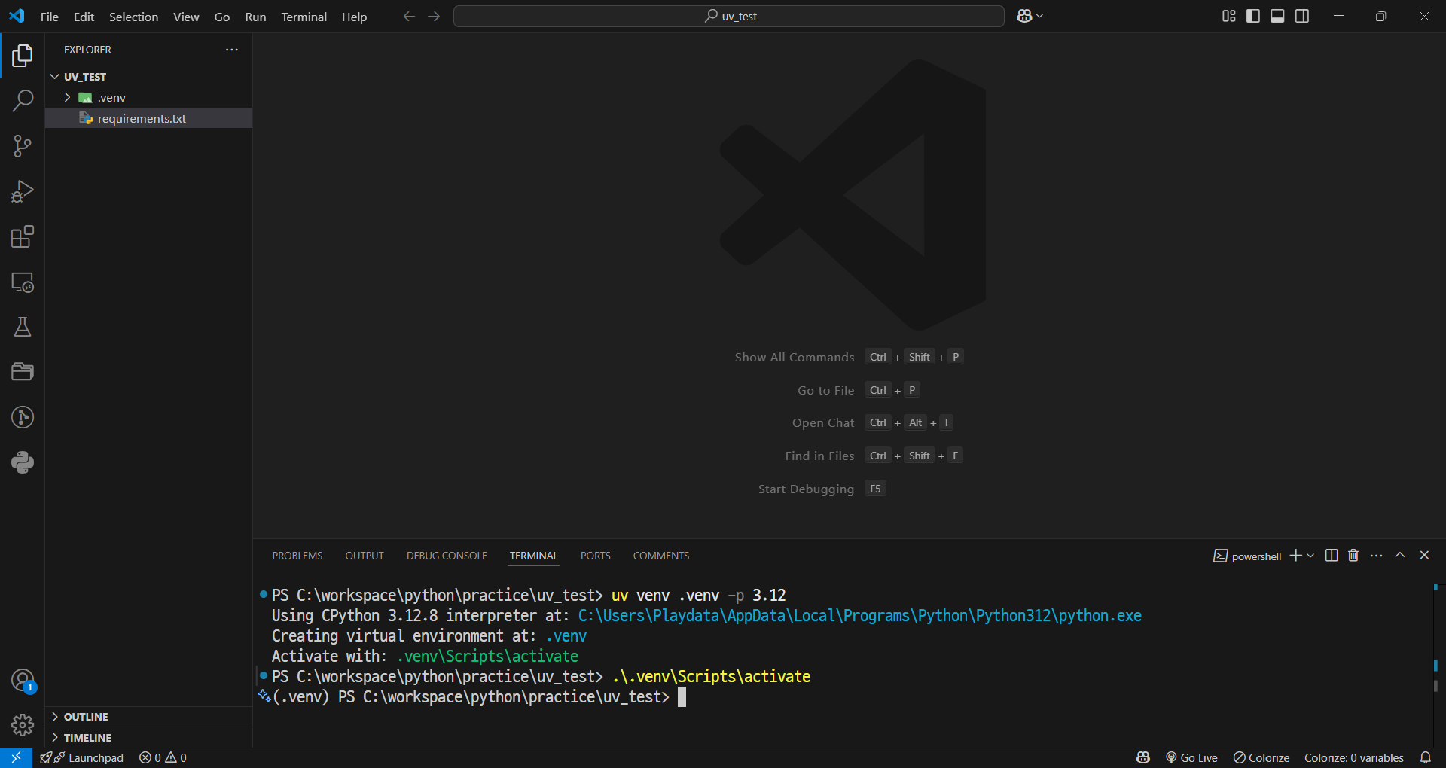Image resolution: width=1446 pixels, height=768 pixels.
Task: Collapse the UV_TEST folder section
Action: click(x=148, y=77)
